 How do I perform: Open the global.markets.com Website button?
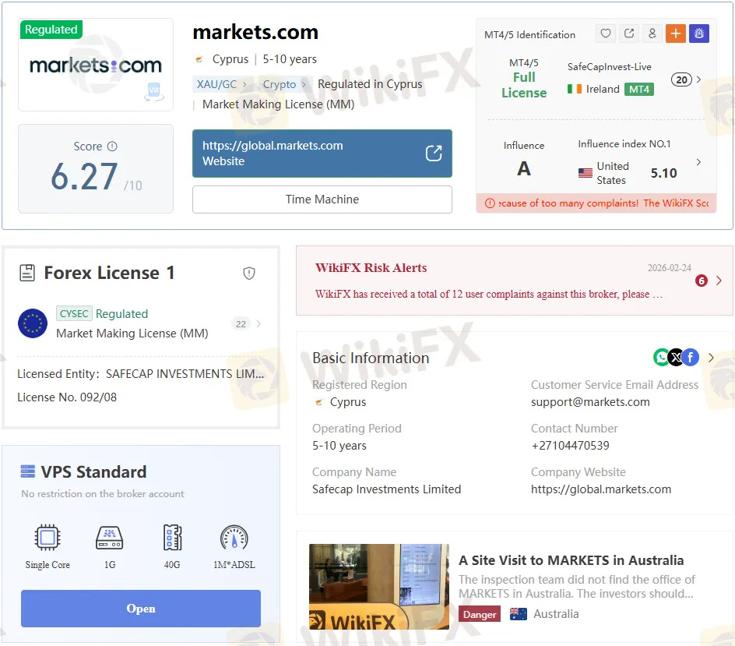tap(322, 154)
